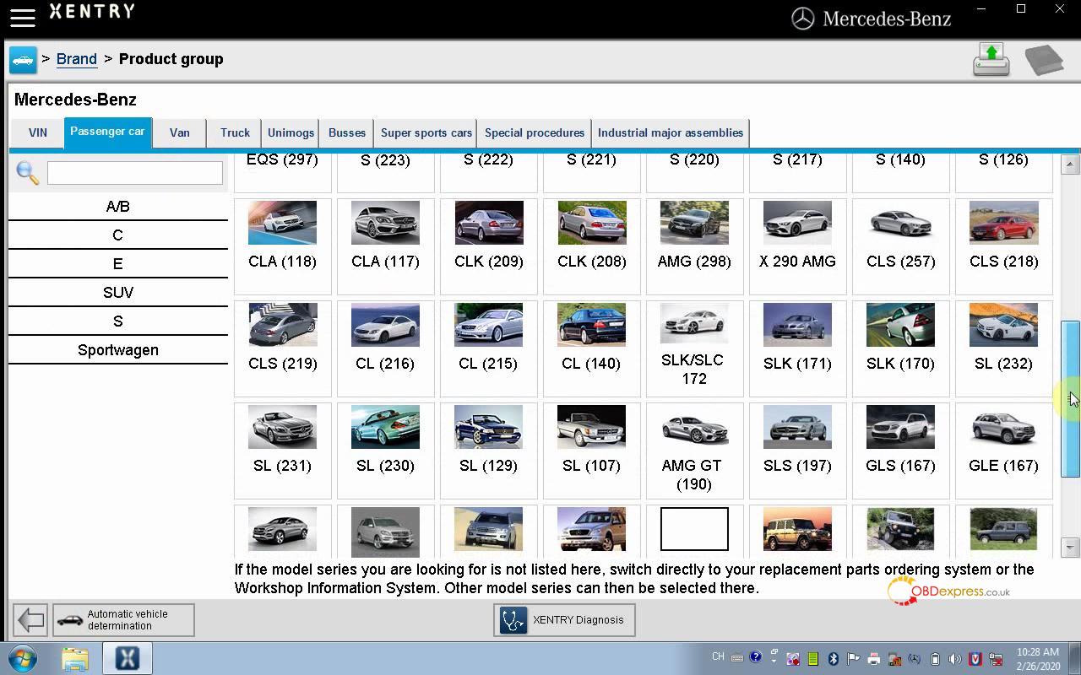Launch XENTRY Diagnosis button
This screenshot has height=675, width=1081.
(564, 620)
